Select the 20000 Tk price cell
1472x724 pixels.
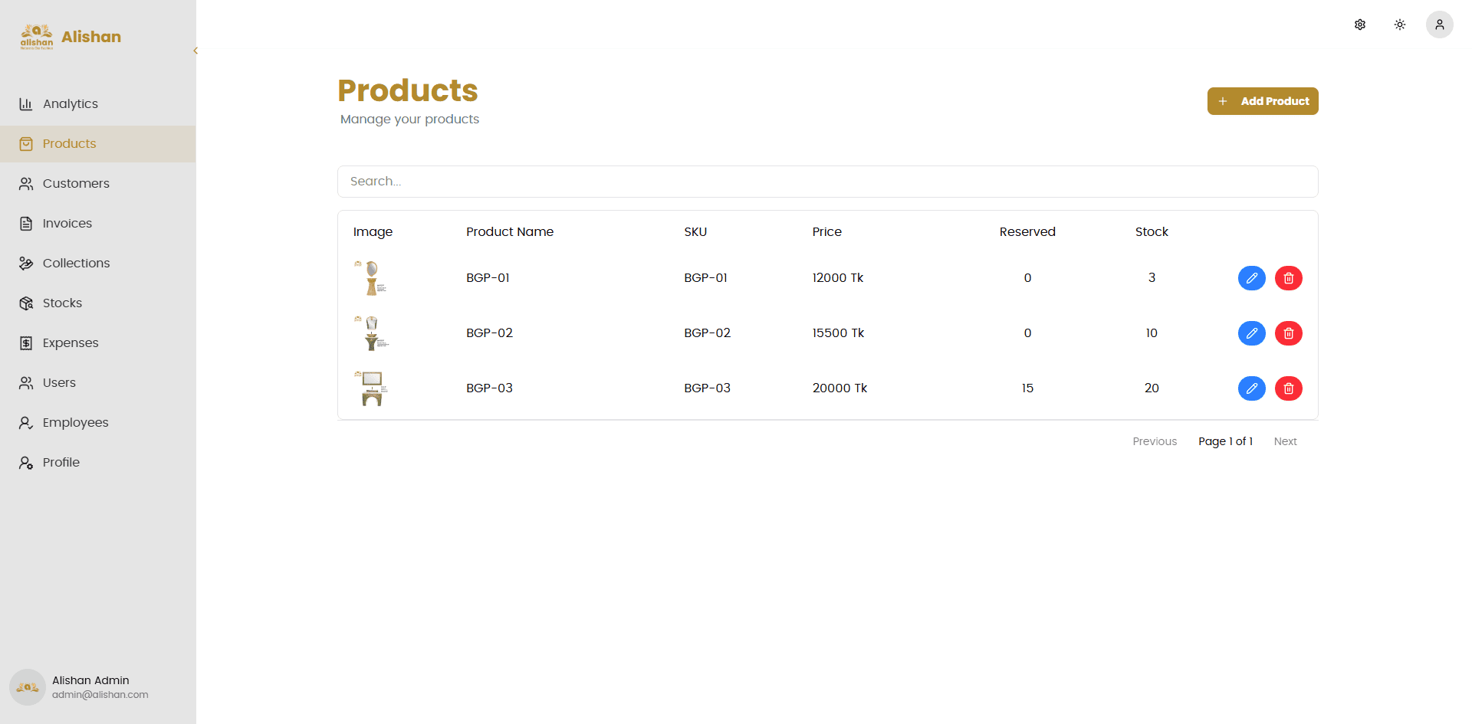pyautogui.click(x=839, y=388)
